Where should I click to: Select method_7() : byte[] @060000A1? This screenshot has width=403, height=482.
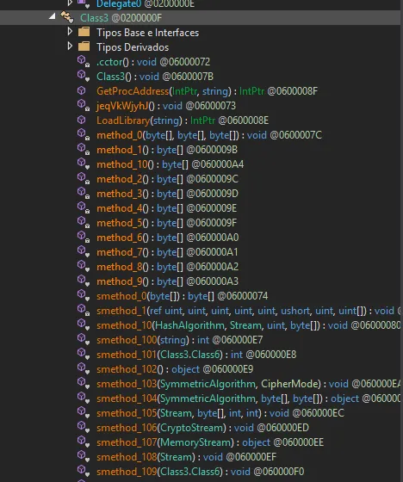(x=167, y=252)
